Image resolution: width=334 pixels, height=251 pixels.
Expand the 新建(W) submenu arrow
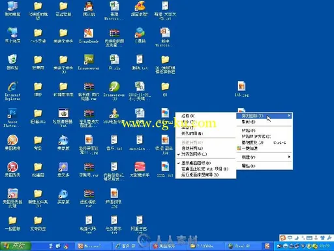[x=289, y=157]
